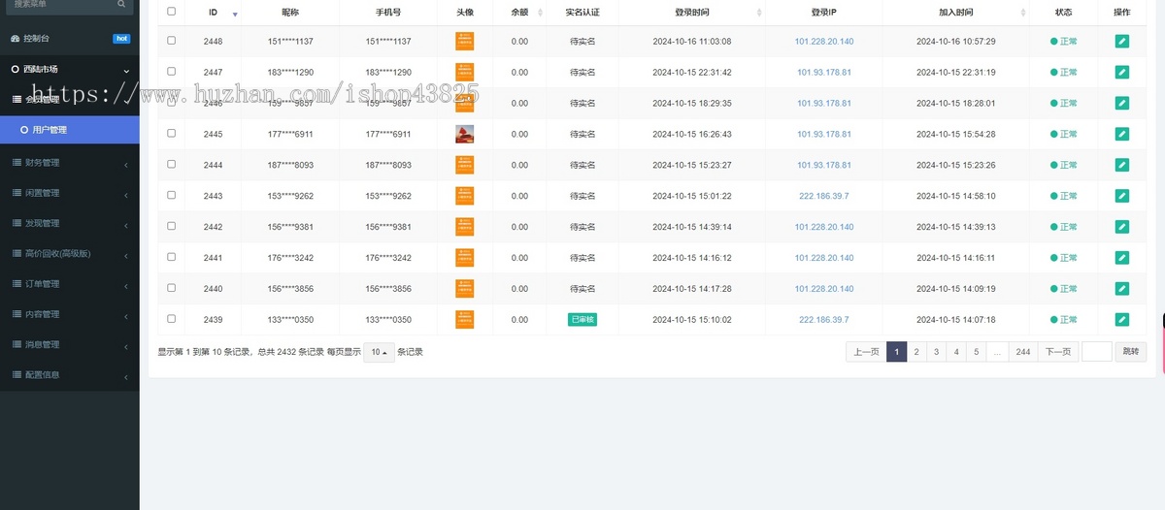Screen dimensions: 1165x510
Task: Select the checkbox for user 2445
Action: [x=172, y=133]
